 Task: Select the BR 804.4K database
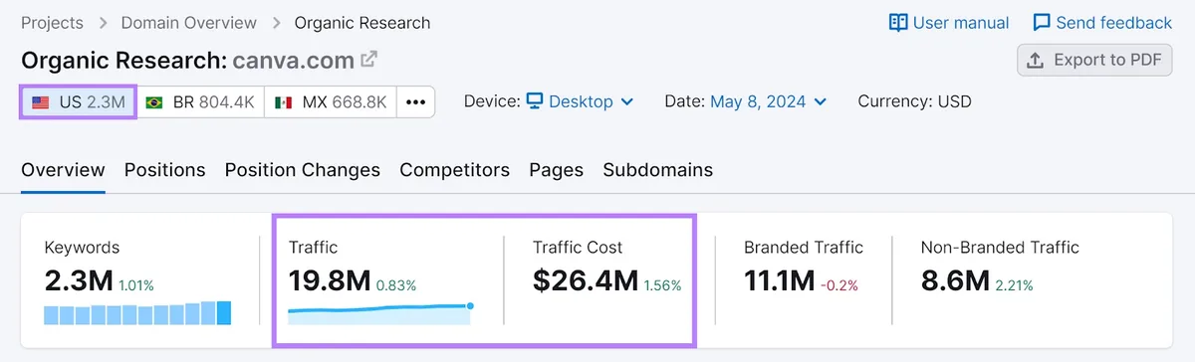tap(200, 101)
